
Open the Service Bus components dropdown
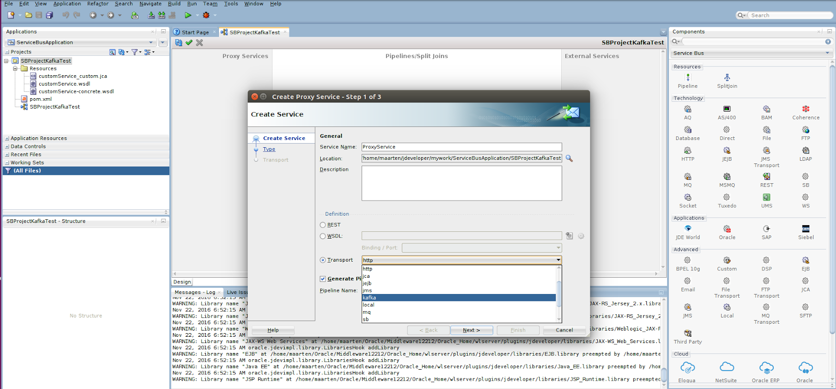click(x=751, y=53)
